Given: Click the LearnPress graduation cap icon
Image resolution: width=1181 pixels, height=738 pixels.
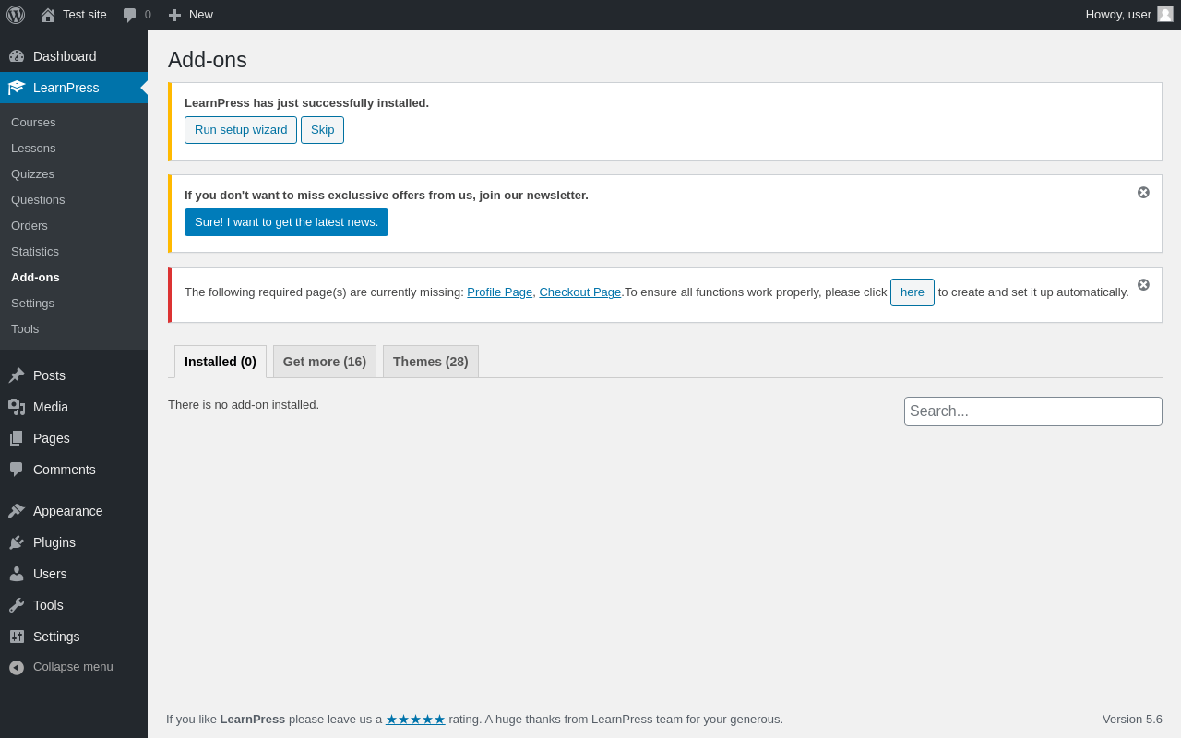Looking at the screenshot, I should point(17,88).
